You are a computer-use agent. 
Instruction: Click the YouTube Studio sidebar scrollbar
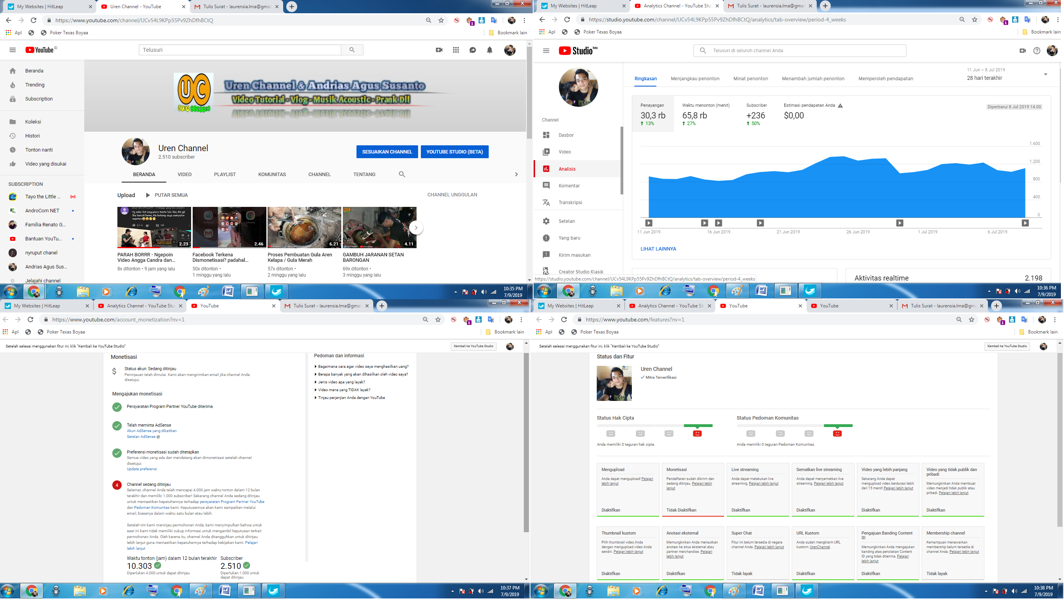tap(622, 161)
